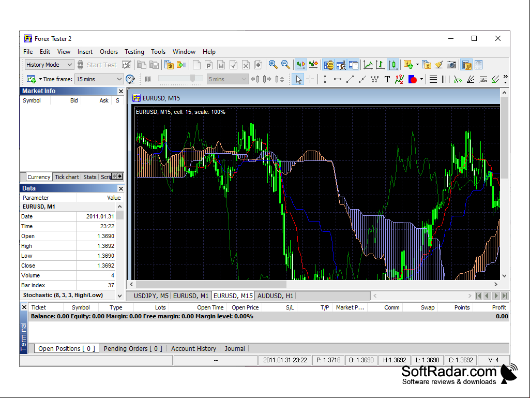530x398 pixels.
Task: Click the chart auto-scroll icon
Action: 300,65
